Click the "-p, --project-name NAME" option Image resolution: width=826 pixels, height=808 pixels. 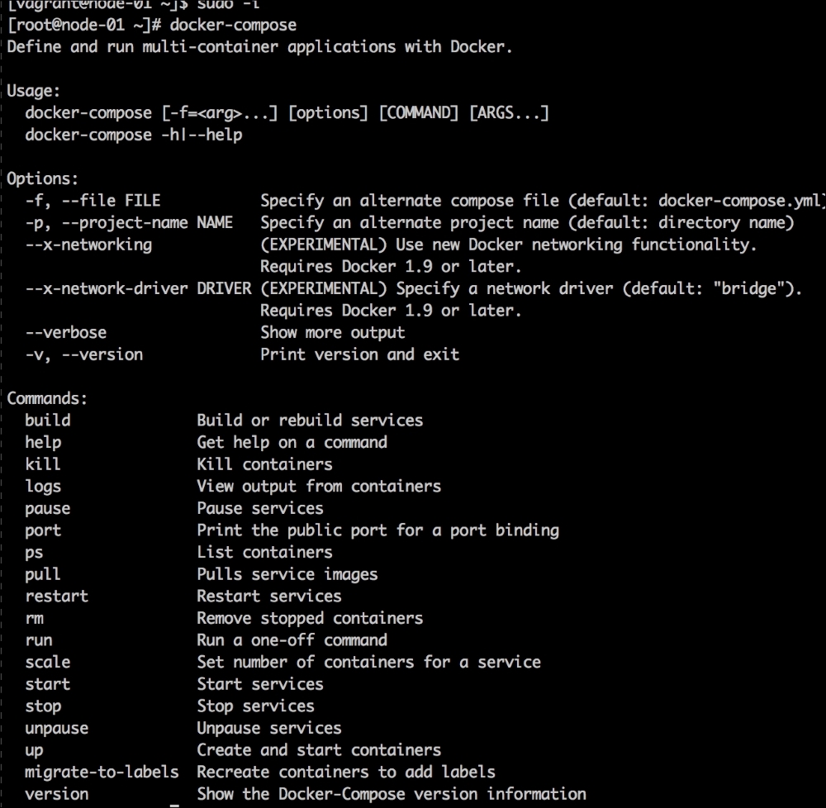click(x=128, y=223)
